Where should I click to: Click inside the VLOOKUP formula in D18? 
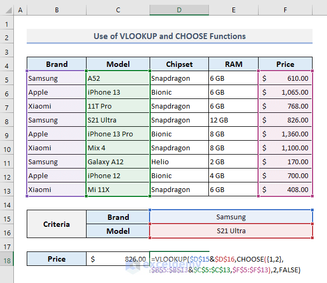[225, 264]
